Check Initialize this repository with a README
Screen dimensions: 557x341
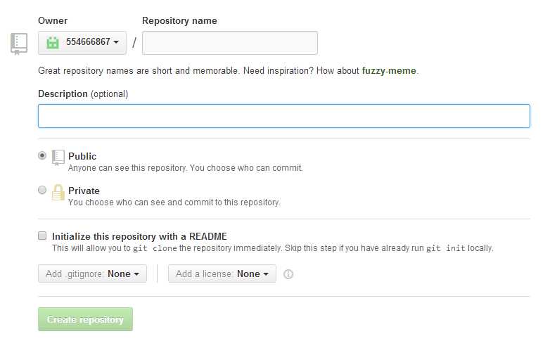(42, 236)
